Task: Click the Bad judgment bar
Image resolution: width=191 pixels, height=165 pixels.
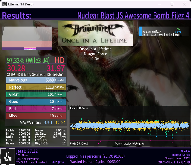Action: pyautogui.click(x=36, y=109)
